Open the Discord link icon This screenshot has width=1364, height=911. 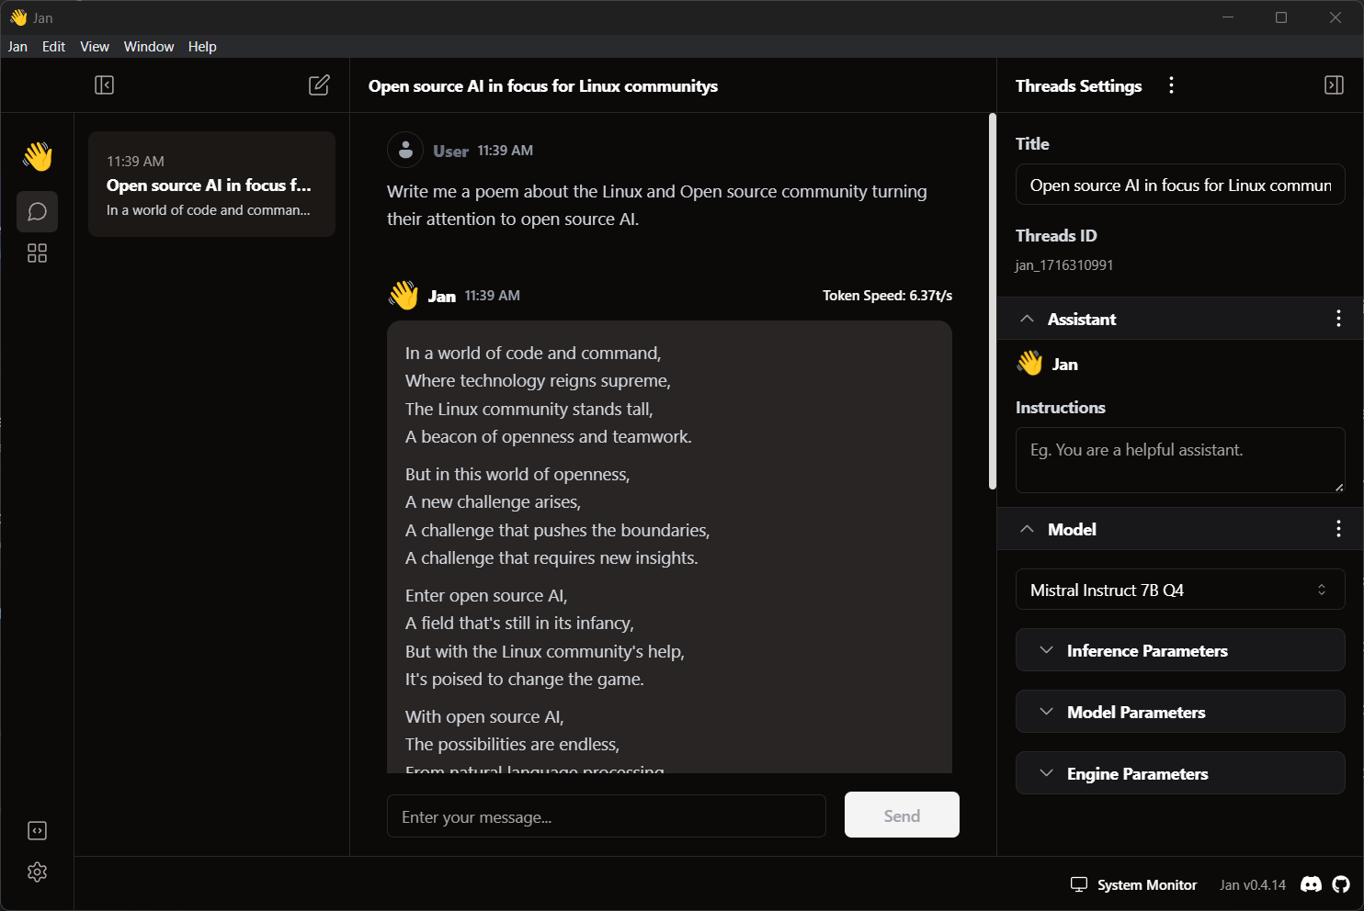(x=1311, y=884)
